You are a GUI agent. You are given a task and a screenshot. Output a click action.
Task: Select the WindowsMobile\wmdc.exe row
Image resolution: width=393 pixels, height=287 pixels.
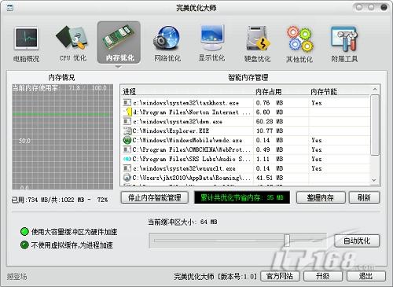tap(246, 140)
